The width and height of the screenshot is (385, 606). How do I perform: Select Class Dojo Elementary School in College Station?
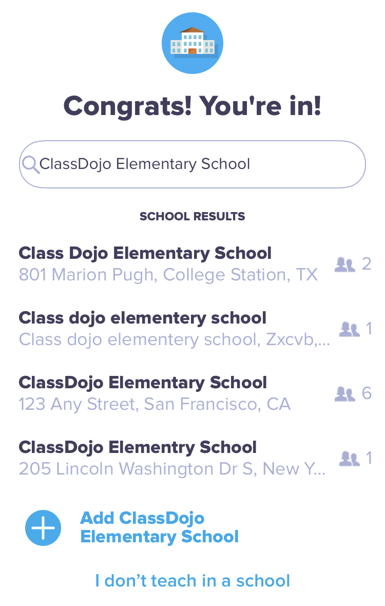click(x=192, y=264)
